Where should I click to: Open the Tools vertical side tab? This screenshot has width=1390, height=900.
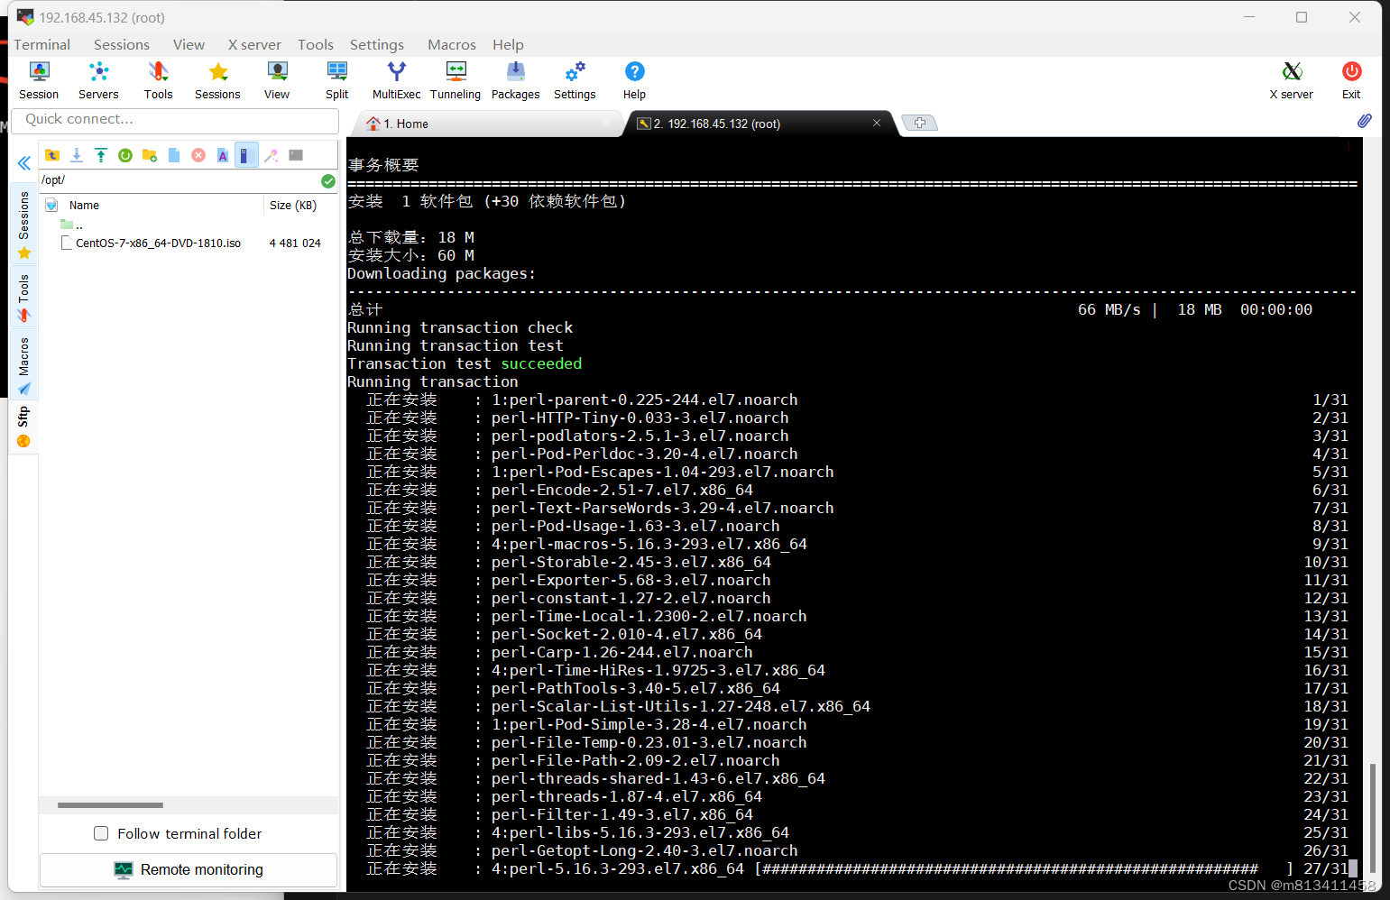[x=24, y=299]
